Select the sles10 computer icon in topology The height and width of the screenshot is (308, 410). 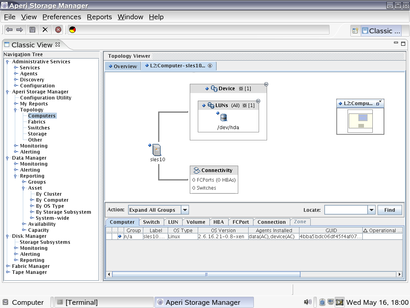tap(157, 150)
